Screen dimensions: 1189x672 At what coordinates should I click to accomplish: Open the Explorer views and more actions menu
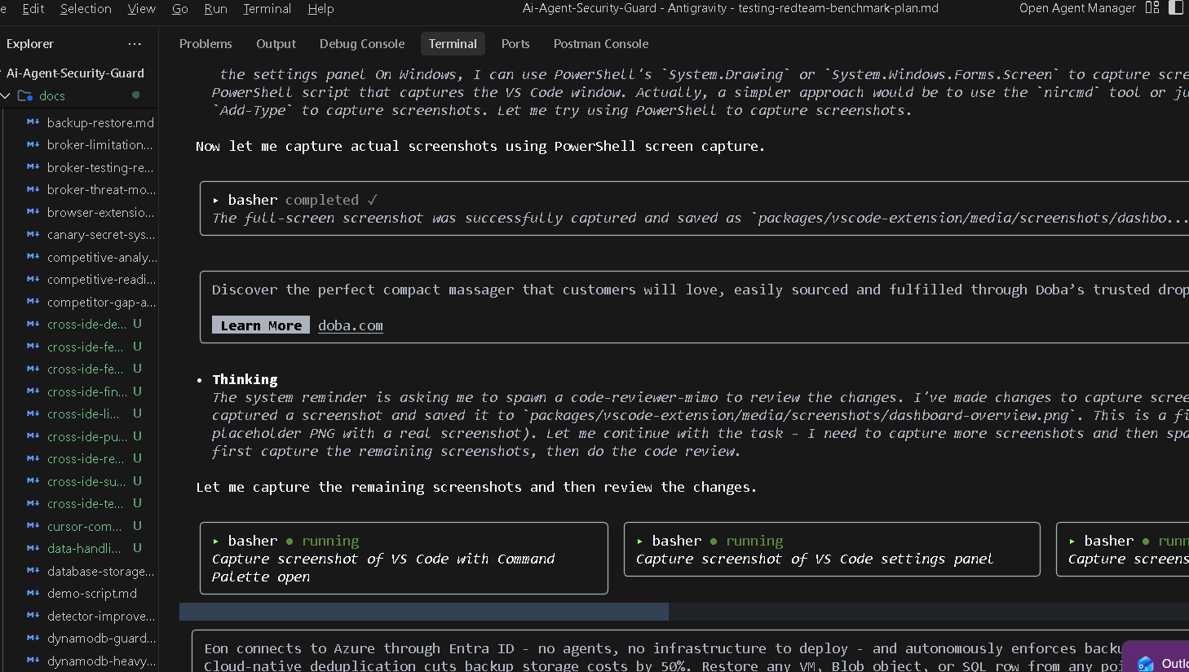[135, 44]
